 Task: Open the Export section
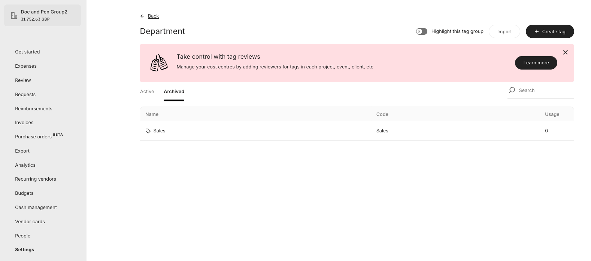coord(22,151)
